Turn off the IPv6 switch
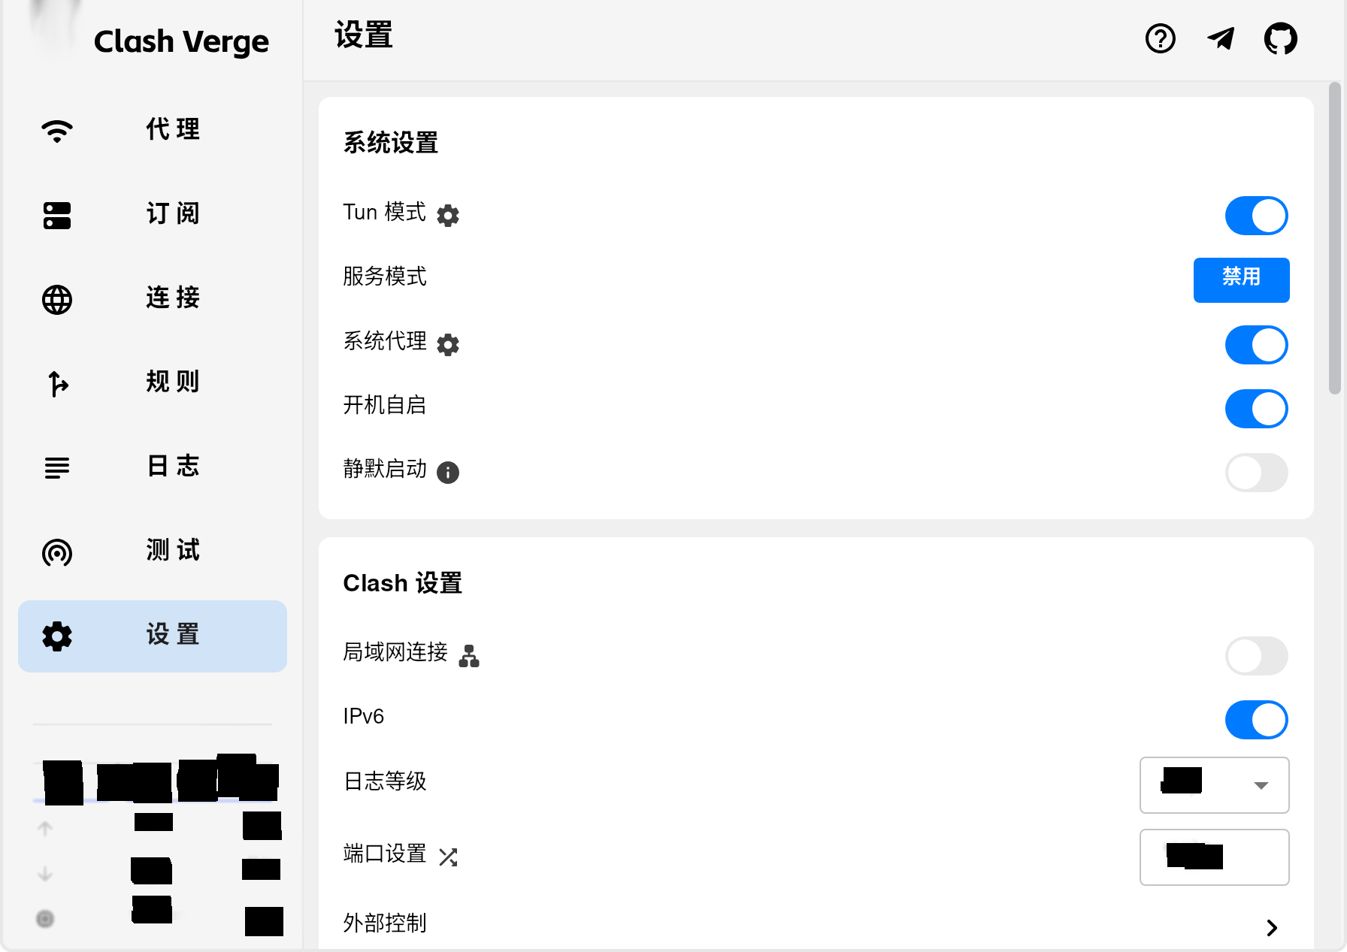Viewport: 1347px width, 952px height. [1256, 720]
